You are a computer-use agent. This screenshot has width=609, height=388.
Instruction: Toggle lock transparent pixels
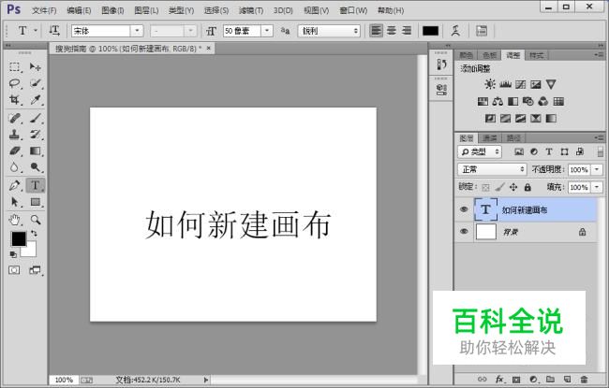[485, 188]
